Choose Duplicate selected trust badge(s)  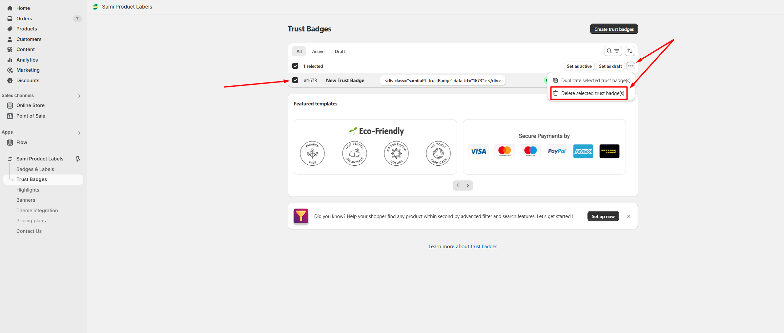592,81
